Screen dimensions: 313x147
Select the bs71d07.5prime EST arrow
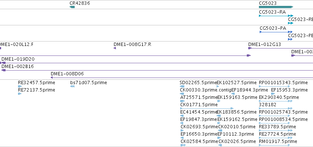pos(72,86)
